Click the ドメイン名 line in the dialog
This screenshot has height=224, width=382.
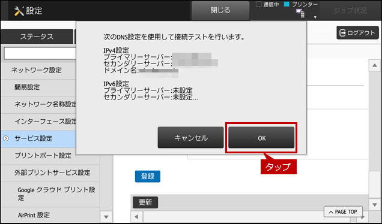(141, 71)
